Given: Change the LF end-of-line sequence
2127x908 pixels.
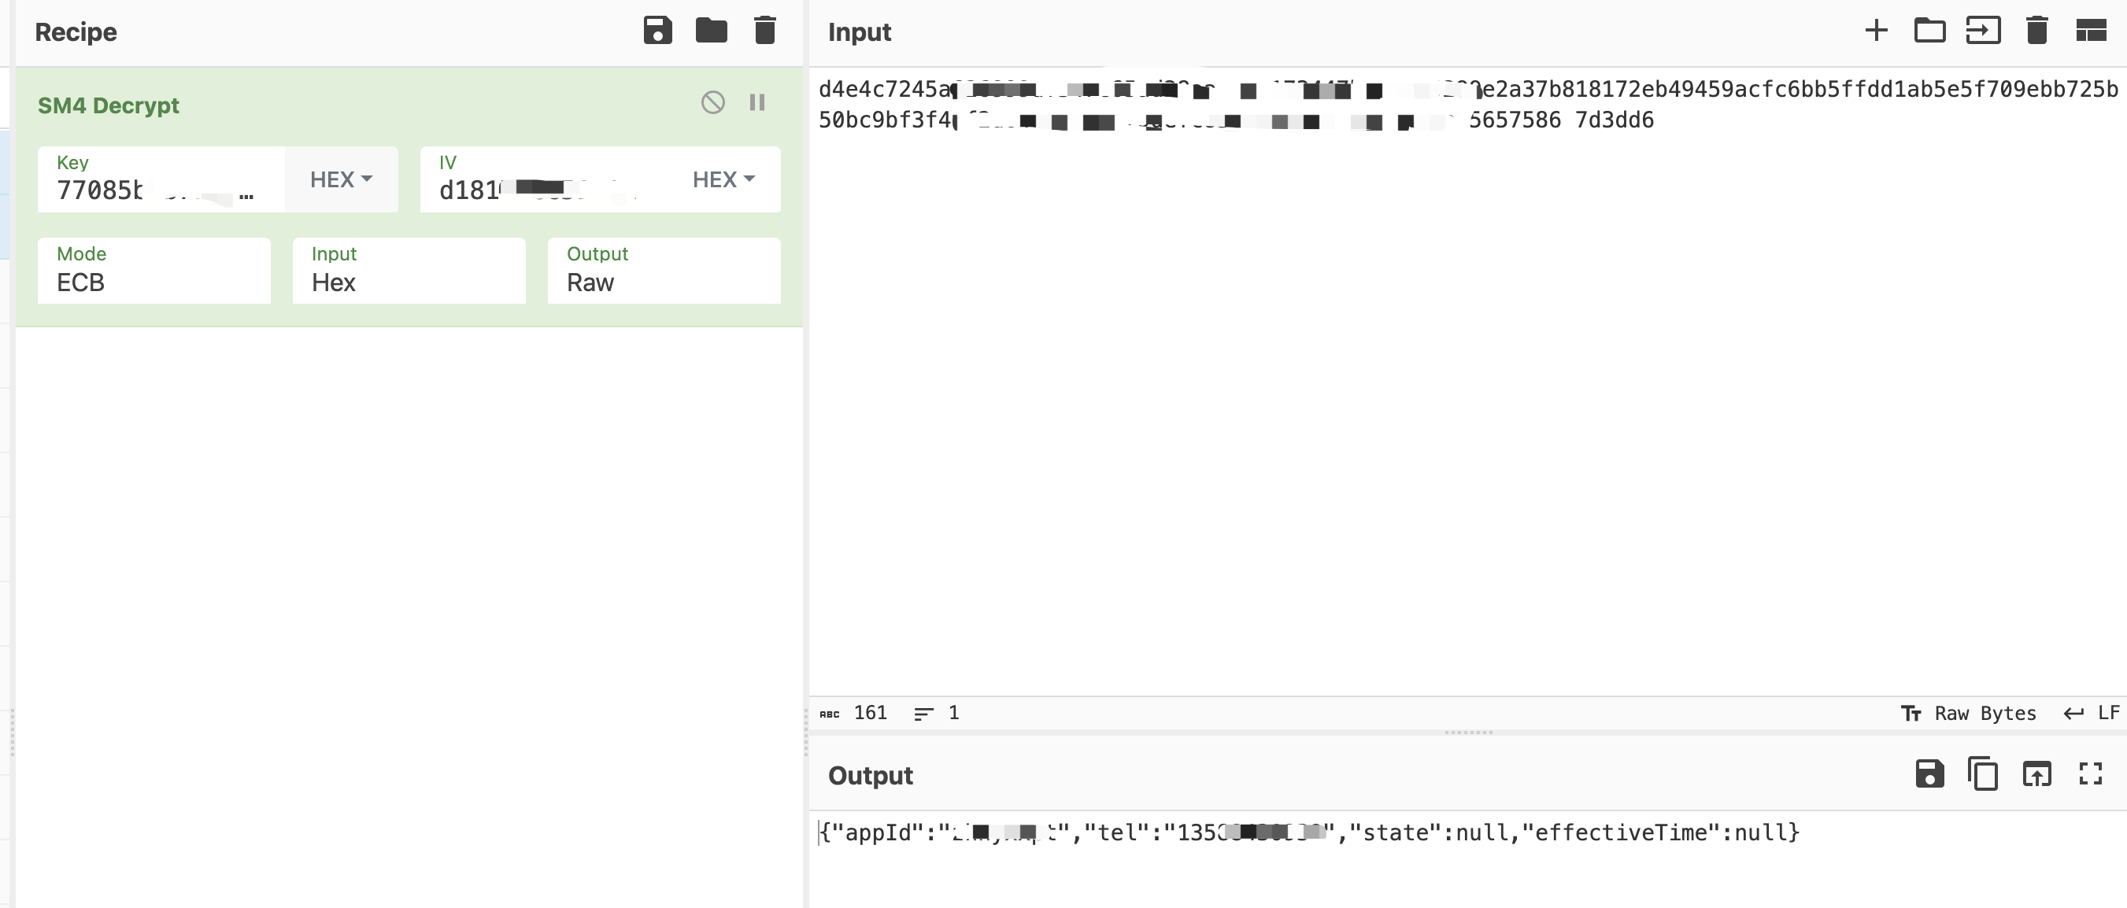Looking at the screenshot, I should (2091, 713).
